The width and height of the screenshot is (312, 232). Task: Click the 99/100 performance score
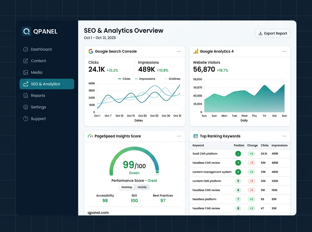(x=134, y=165)
